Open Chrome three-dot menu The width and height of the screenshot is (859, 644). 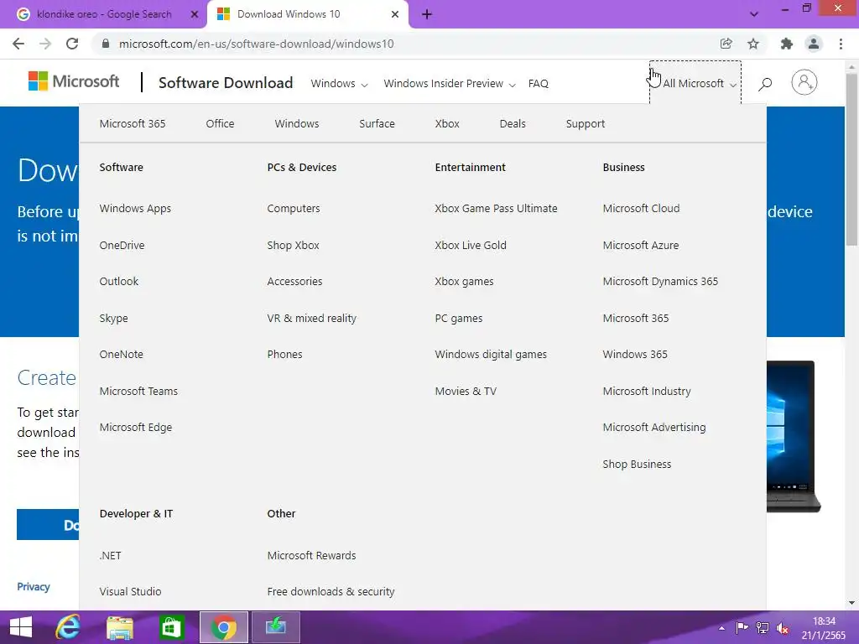coord(841,44)
